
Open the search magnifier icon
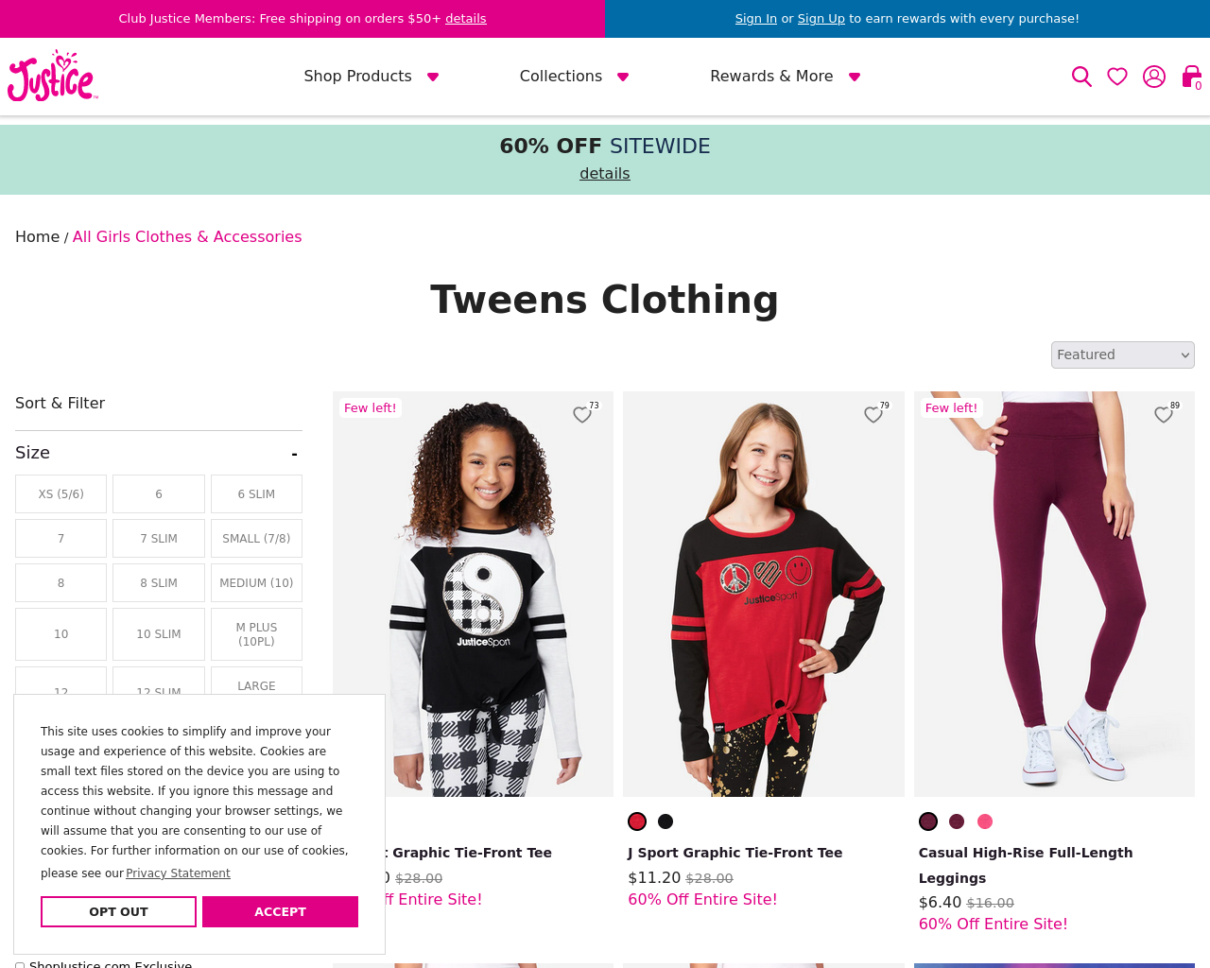coord(1081,77)
